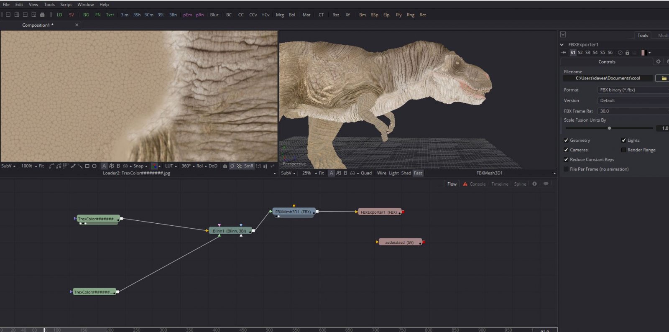The image size is (669, 332).
Task: Toggle DoD in the left viewer toolbar
Action: coord(213,166)
